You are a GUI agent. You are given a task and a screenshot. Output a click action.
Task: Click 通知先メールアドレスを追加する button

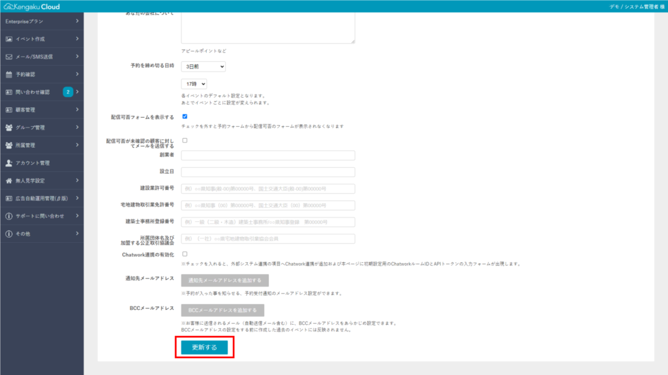tap(224, 281)
